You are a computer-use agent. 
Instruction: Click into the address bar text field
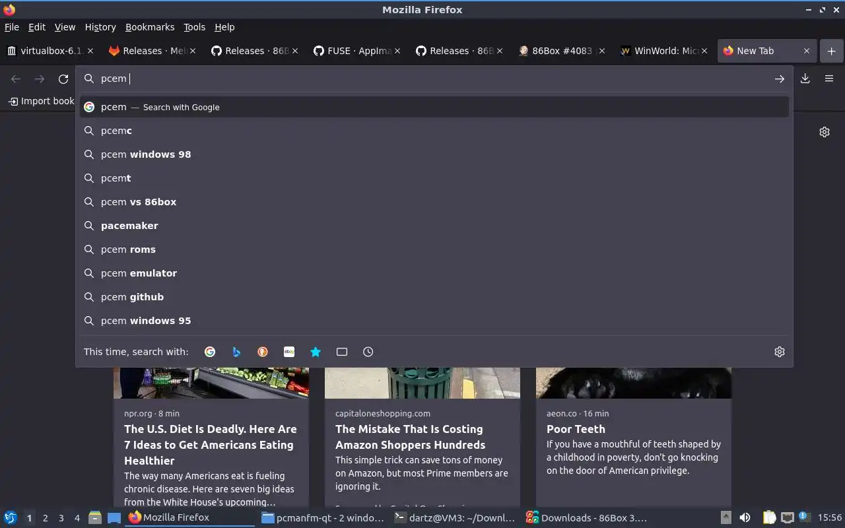coord(436,79)
